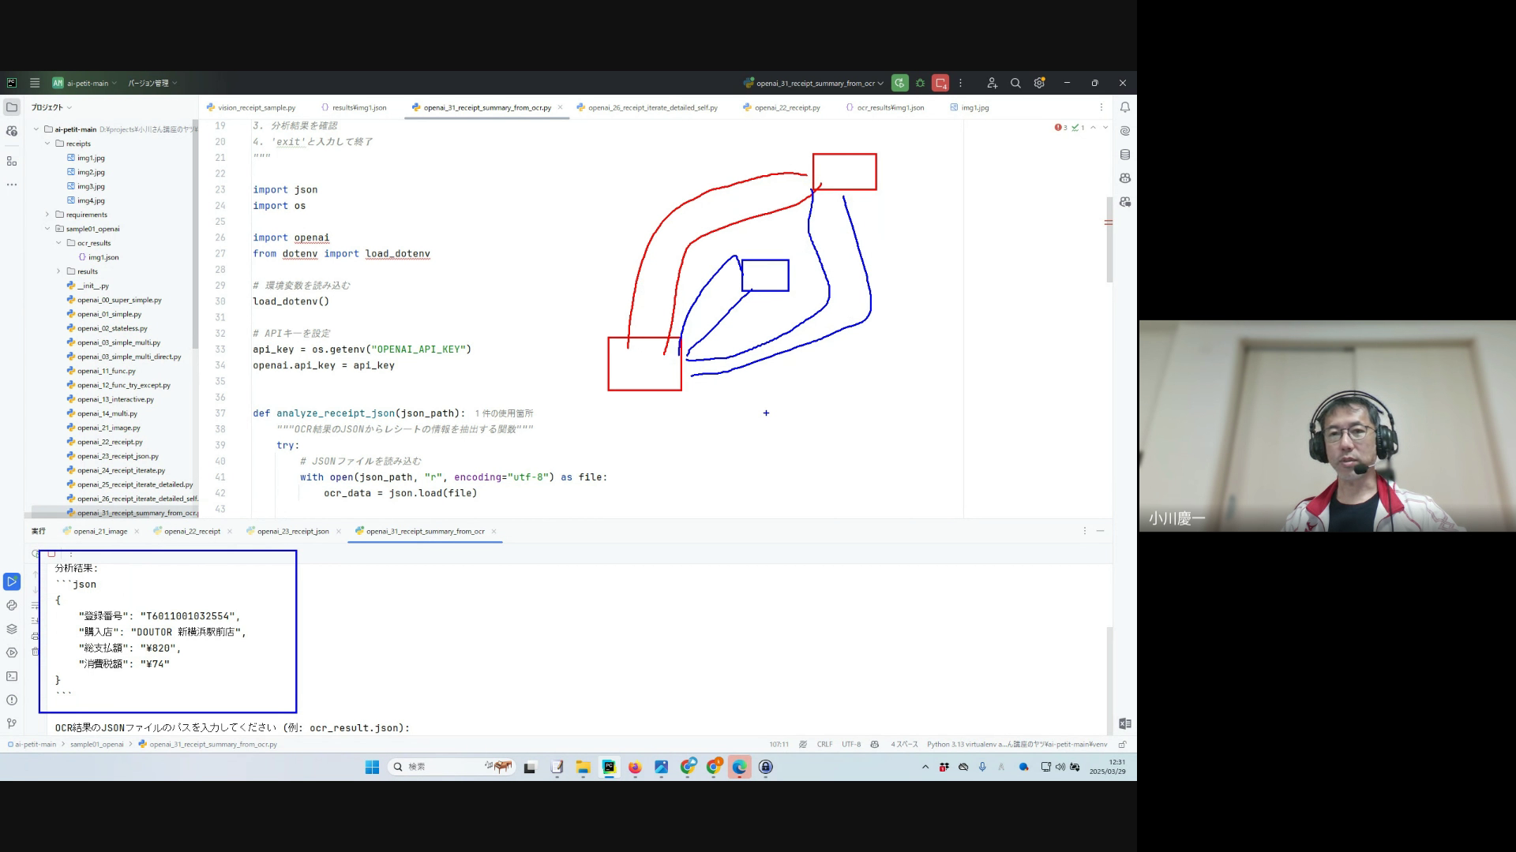Click the green Rerun button
This screenshot has height=852, width=1516.
[x=899, y=83]
